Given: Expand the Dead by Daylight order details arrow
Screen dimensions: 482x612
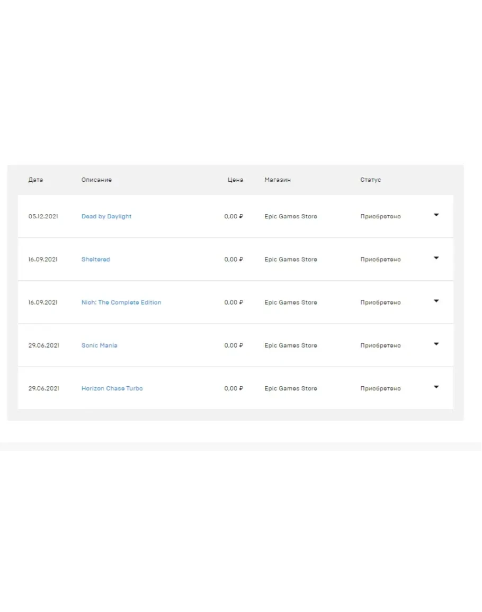Looking at the screenshot, I should point(436,215).
